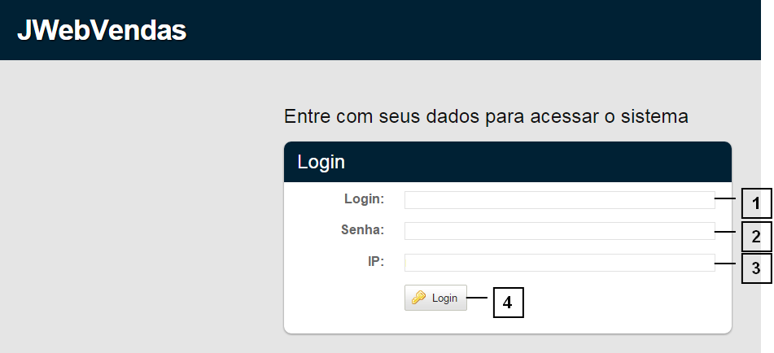Select the IP address input field
The height and width of the screenshot is (353, 774).
pyautogui.click(x=559, y=263)
